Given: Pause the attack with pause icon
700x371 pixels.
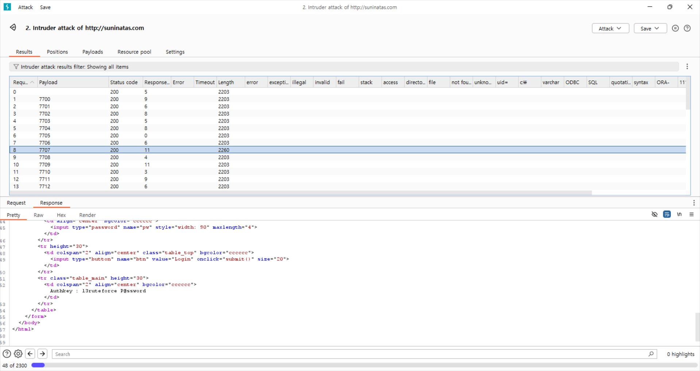Looking at the screenshot, I should coord(675,28).
